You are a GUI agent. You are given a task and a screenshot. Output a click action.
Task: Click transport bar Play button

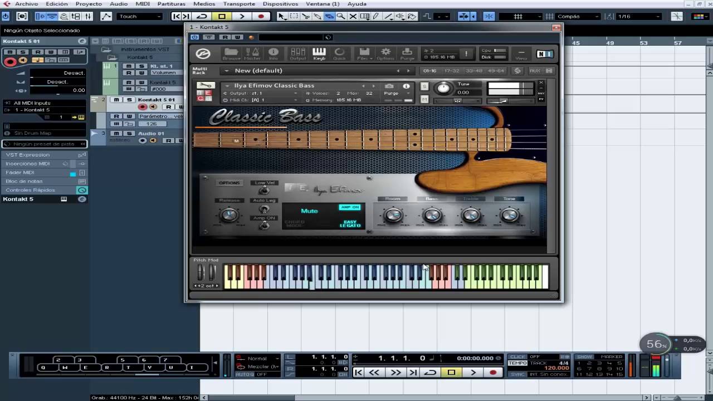click(x=473, y=373)
